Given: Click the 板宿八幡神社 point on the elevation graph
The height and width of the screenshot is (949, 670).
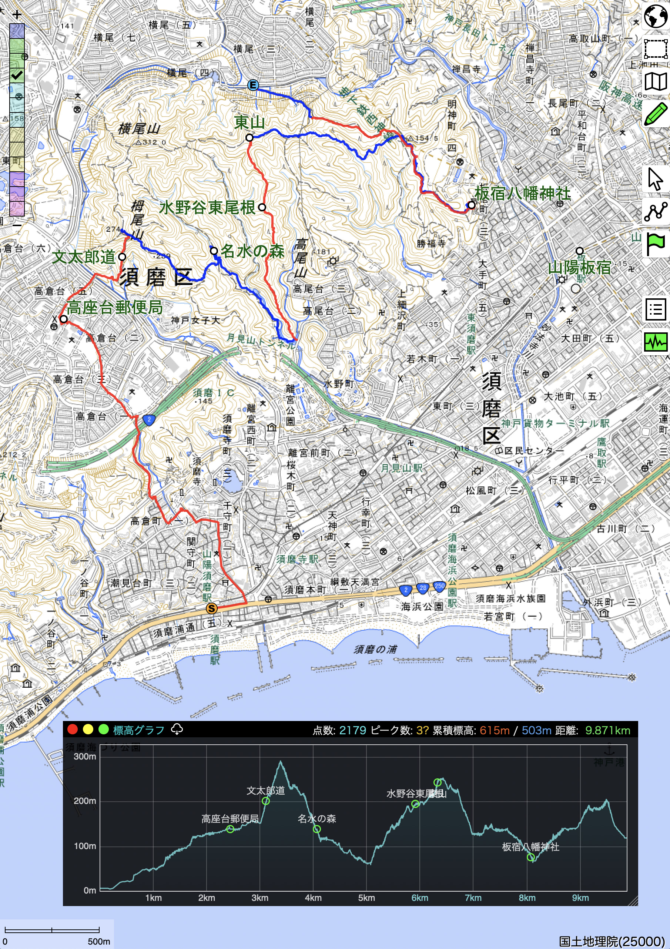Looking at the screenshot, I should click(x=531, y=857).
